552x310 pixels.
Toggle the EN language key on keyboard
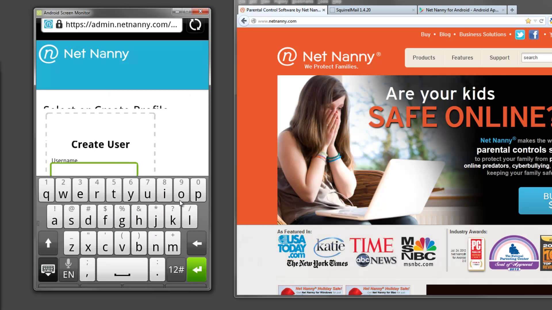point(69,269)
